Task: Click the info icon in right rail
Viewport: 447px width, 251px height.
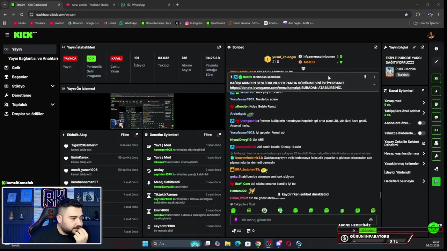Action: tap(436, 49)
